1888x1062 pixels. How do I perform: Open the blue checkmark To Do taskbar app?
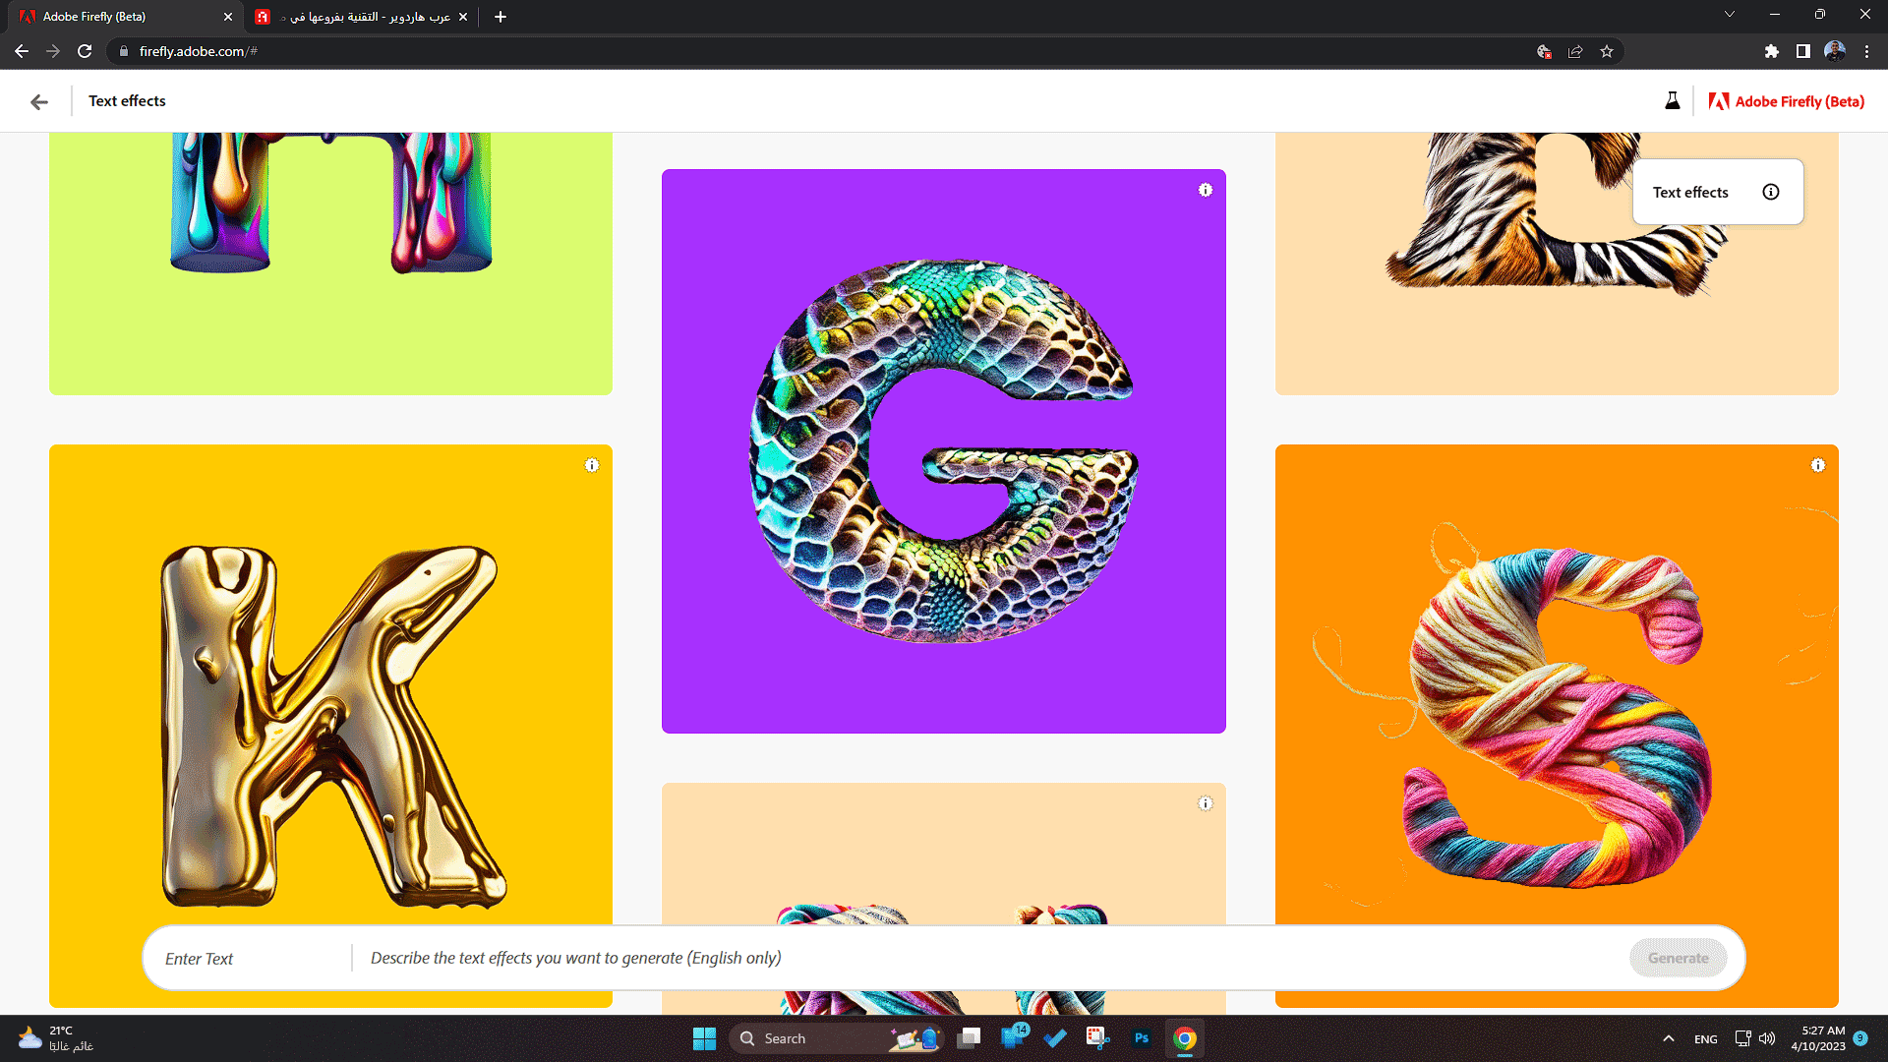pos(1055,1038)
